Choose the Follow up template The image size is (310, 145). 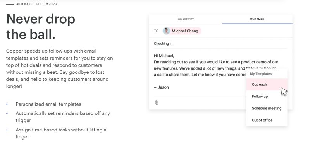[x=267, y=96]
